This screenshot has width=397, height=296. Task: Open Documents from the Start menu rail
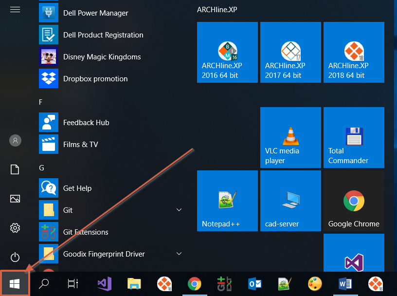(x=15, y=169)
